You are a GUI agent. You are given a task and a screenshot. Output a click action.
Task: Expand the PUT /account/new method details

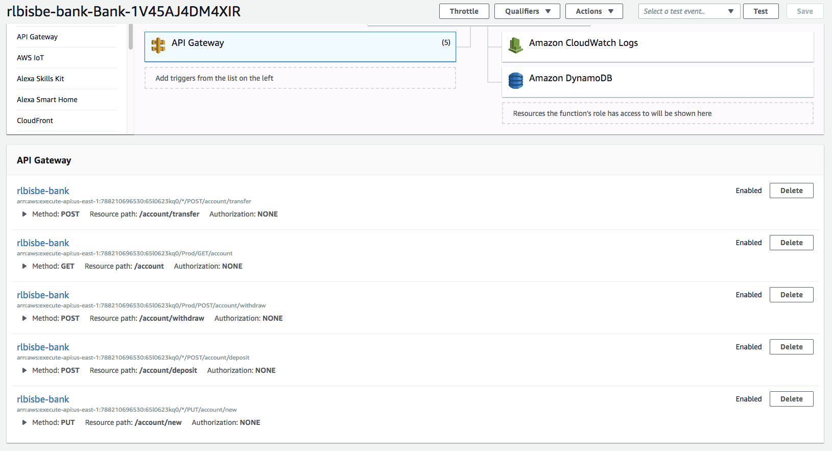pos(24,423)
